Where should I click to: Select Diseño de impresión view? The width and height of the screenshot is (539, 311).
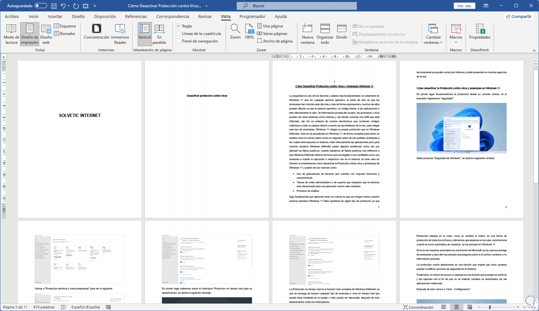(30, 34)
